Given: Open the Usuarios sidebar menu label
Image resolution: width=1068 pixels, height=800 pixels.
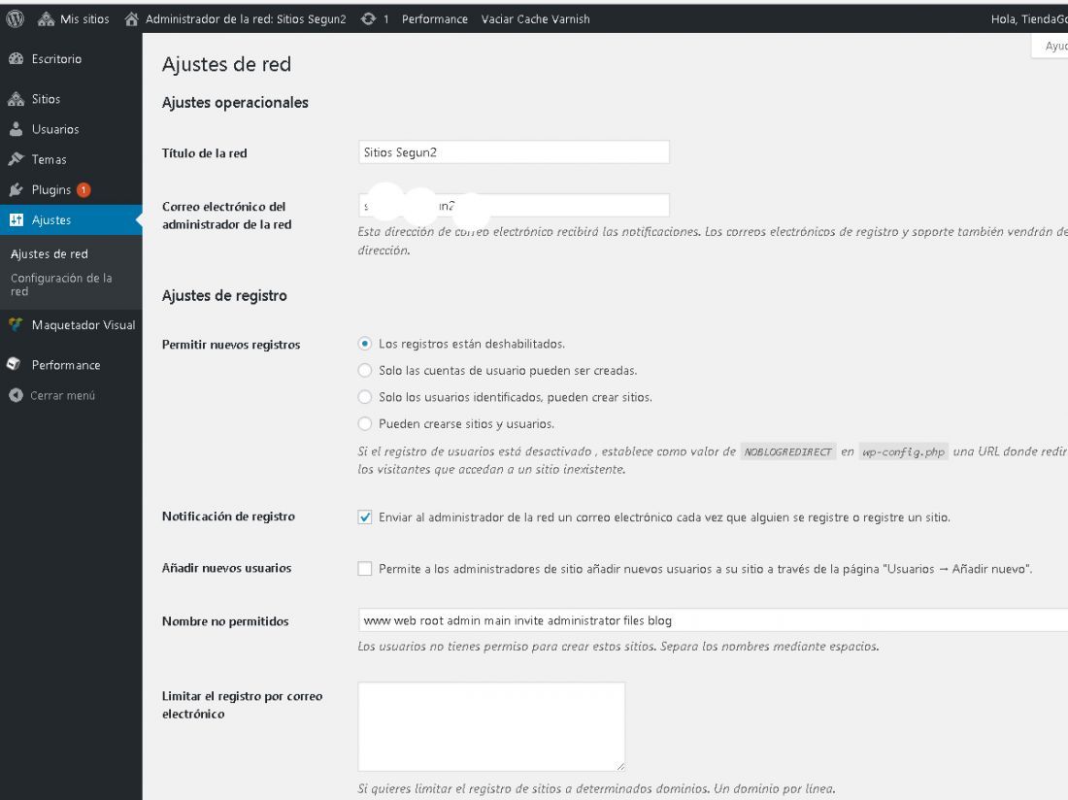Looking at the screenshot, I should (55, 129).
